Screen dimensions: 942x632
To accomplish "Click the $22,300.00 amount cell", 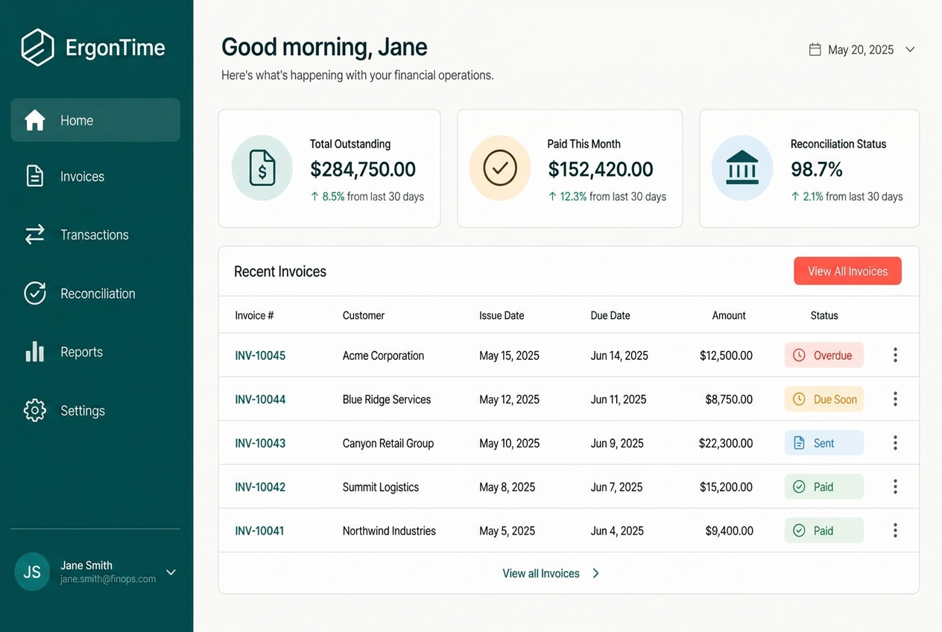I will (726, 443).
